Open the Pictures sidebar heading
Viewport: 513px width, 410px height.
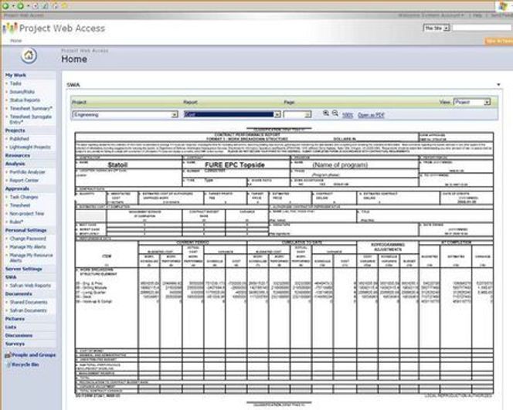coord(15,319)
